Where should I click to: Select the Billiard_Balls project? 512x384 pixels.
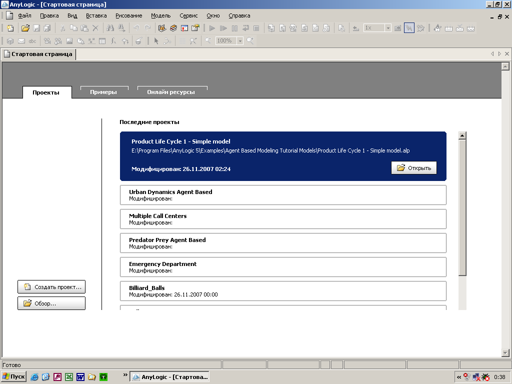pos(283,291)
